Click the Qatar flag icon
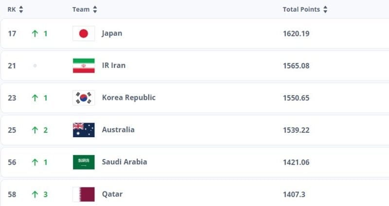 click(x=84, y=194)
